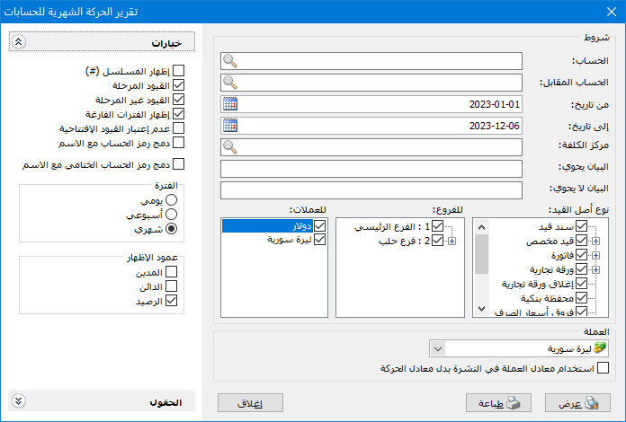Open the calendar for من تاريخ
Screen dimensions: 626x422
point(230,104)
